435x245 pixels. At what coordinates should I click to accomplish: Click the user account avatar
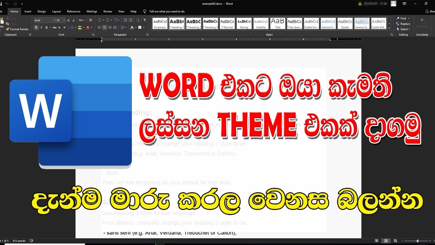(x=394, y=3)
